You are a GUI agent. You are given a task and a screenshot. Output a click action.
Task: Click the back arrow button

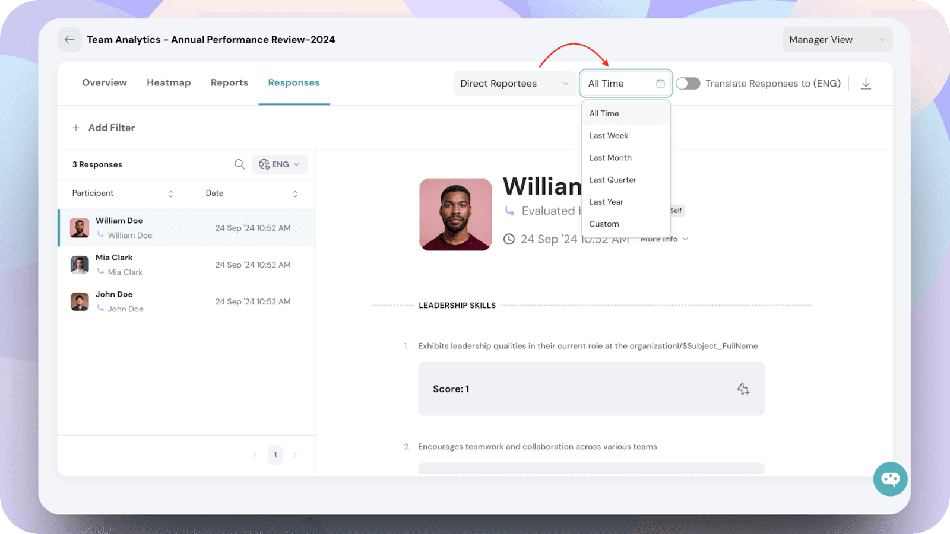pos(69,40)
